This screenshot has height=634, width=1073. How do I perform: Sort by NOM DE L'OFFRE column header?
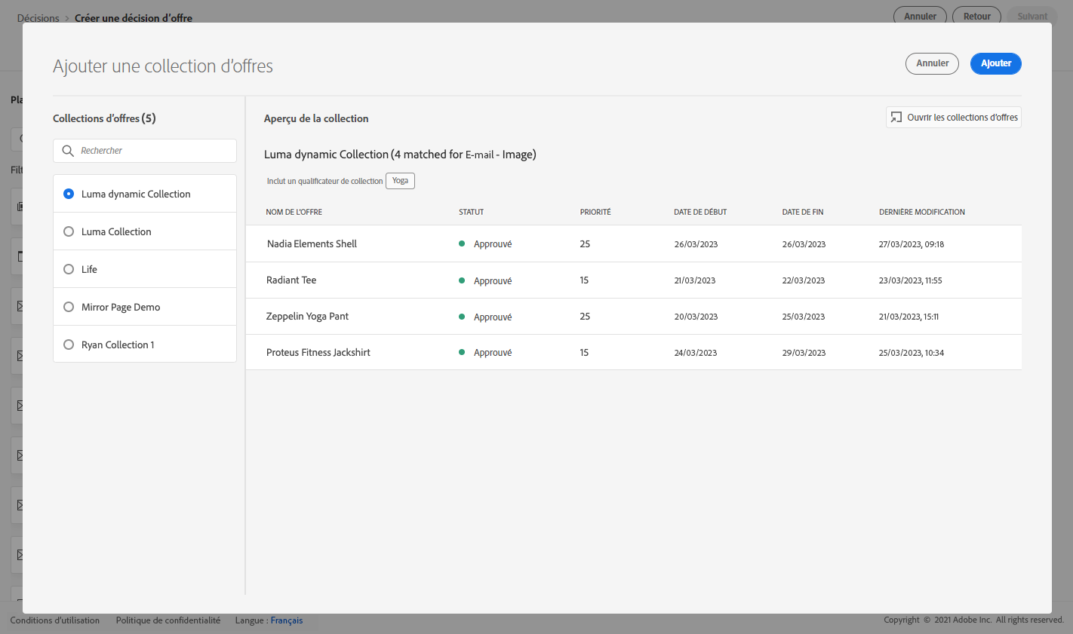point(294,212)
